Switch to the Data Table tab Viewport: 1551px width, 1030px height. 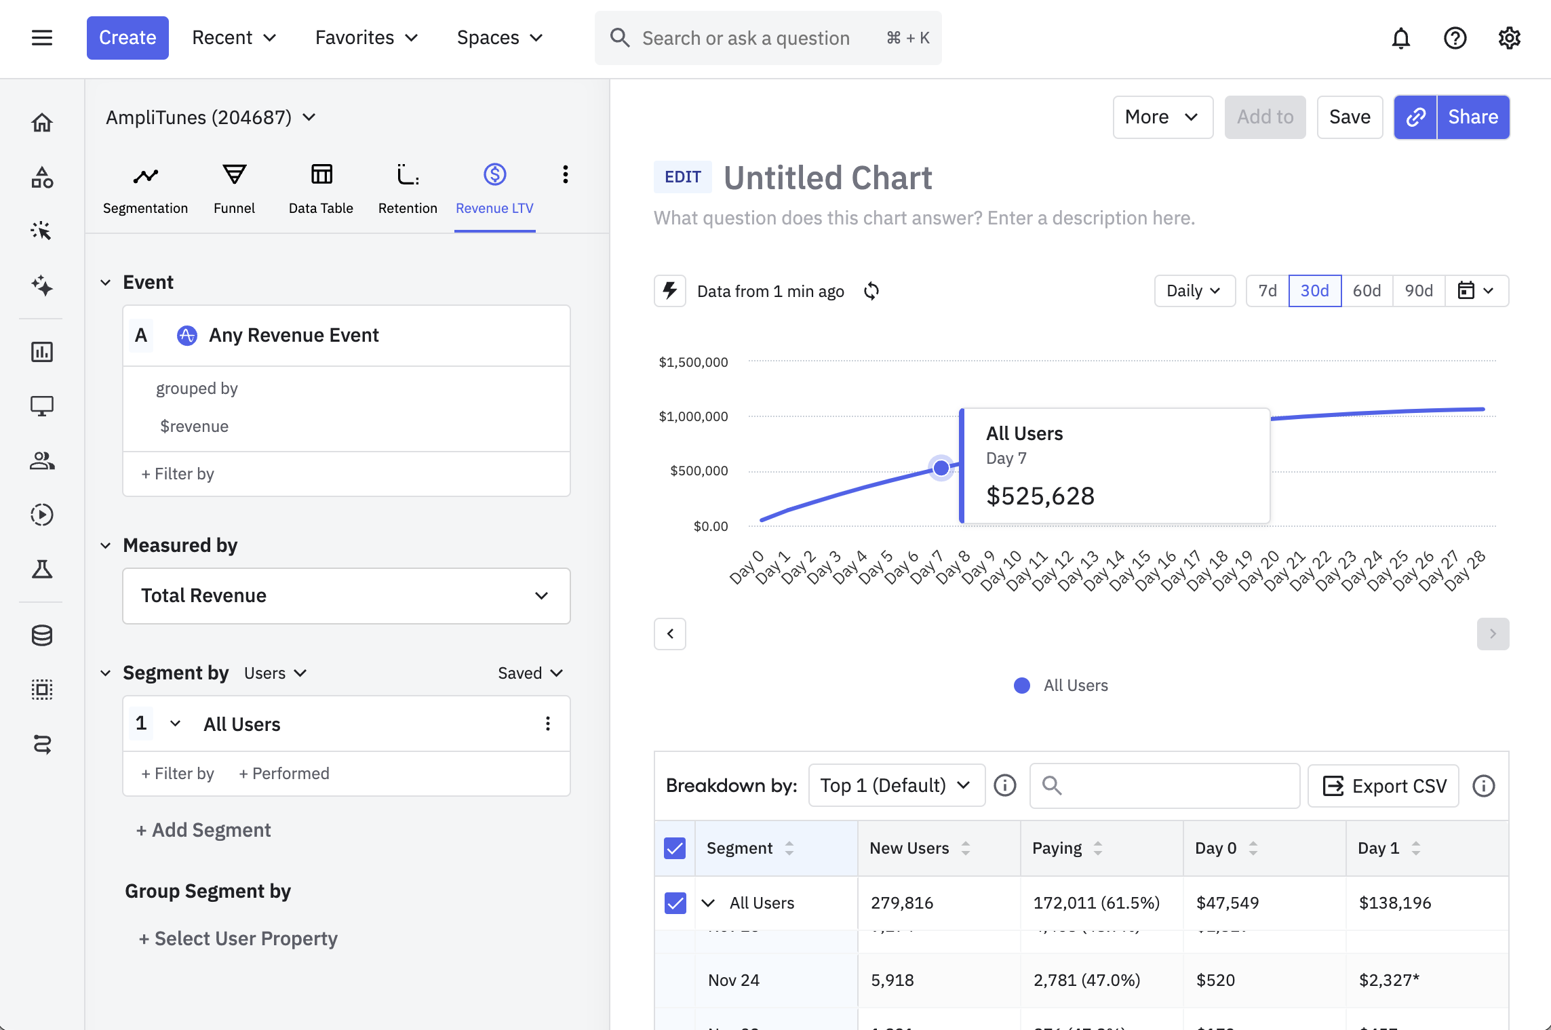[x=321, y=188]
